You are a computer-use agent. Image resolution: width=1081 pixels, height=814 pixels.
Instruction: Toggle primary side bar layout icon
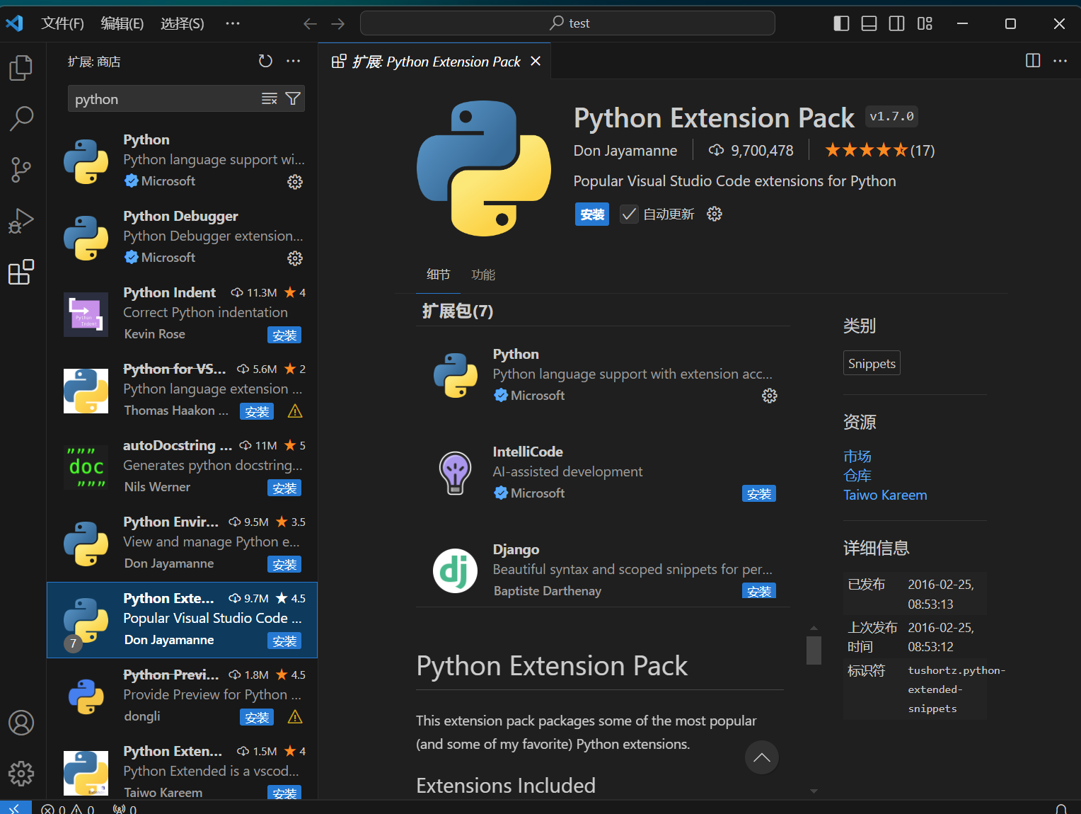click(x=841, y=23)
